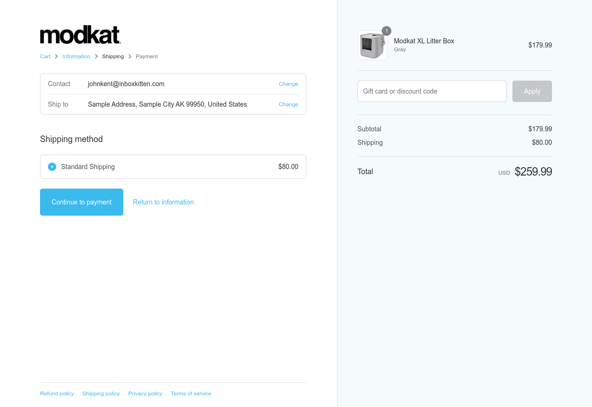The image size is (592, 407).
Task: Change the contact email
Action: coord(288,84)
